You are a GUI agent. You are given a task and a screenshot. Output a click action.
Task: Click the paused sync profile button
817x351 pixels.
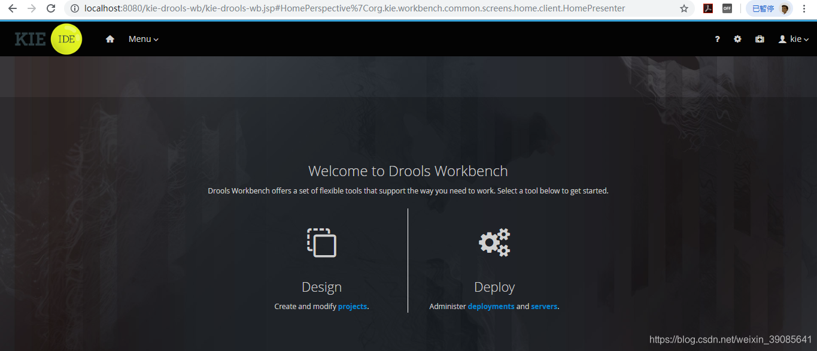tap(769, 8)
